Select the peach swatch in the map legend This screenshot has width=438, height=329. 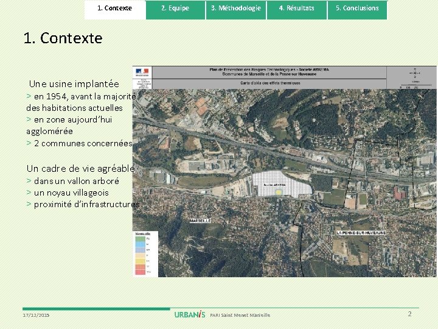click(141, 256)
